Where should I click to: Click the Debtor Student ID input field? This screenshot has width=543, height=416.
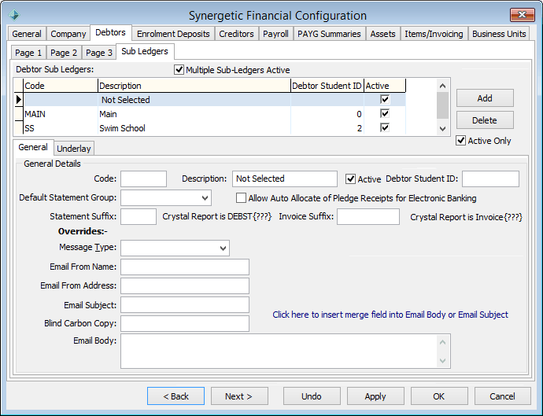490,179
